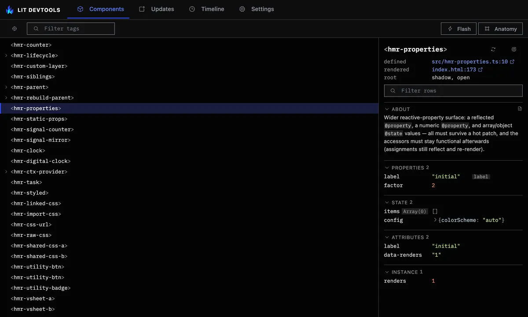Open the src/hmr-properties.ts:10 link
The width and height of the screenshot is (528, 317).
470,62
